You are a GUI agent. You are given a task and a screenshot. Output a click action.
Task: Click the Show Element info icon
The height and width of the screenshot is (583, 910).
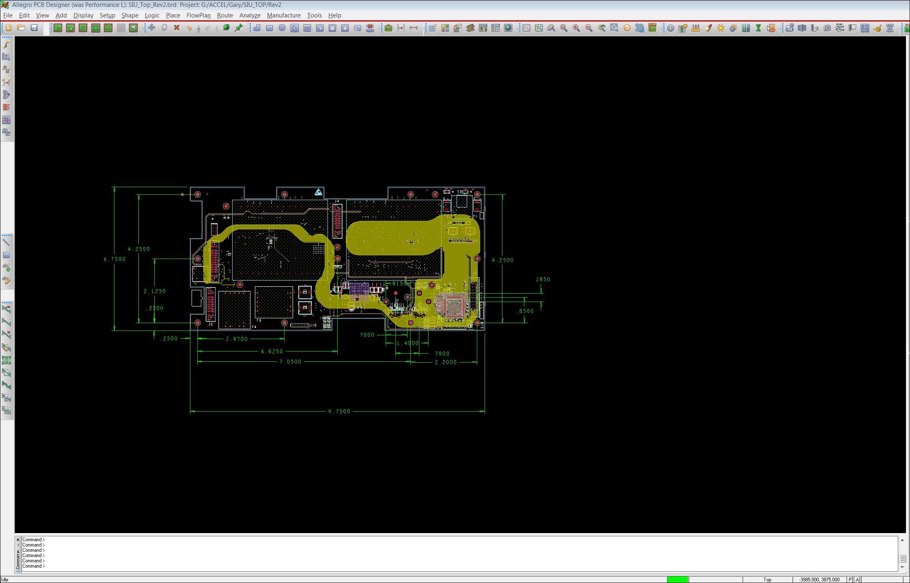(x=670, y=28)
